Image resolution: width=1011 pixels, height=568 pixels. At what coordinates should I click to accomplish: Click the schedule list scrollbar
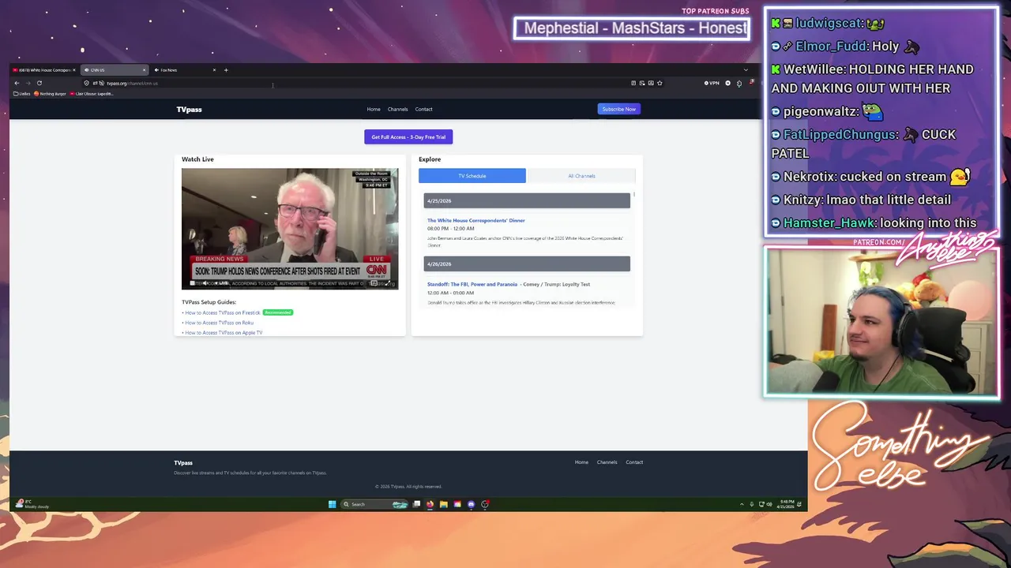coord(634,194)
